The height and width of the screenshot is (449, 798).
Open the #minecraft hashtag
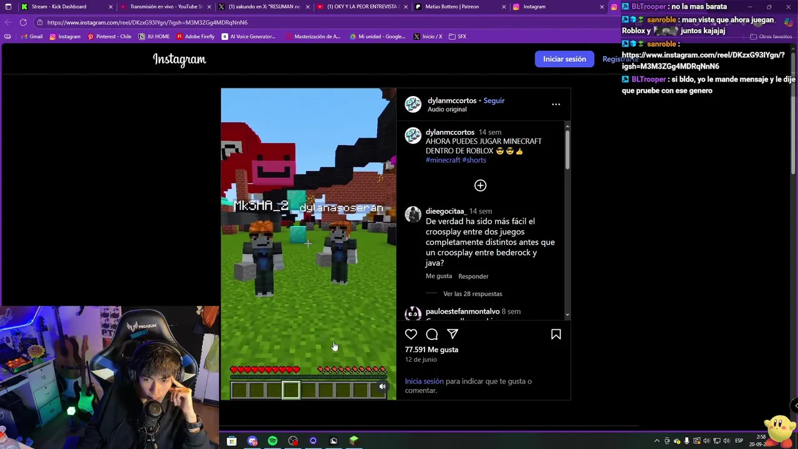(443, 160)
